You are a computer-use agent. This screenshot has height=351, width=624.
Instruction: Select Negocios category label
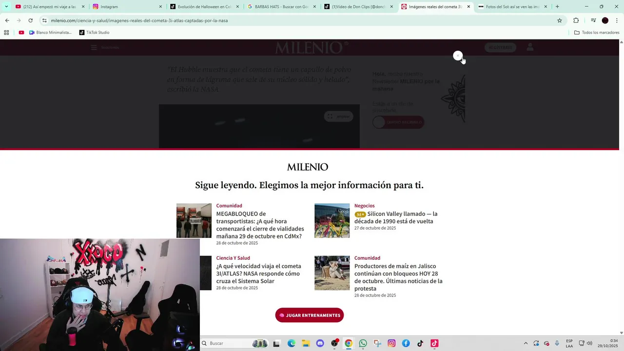tap(364, 206)
